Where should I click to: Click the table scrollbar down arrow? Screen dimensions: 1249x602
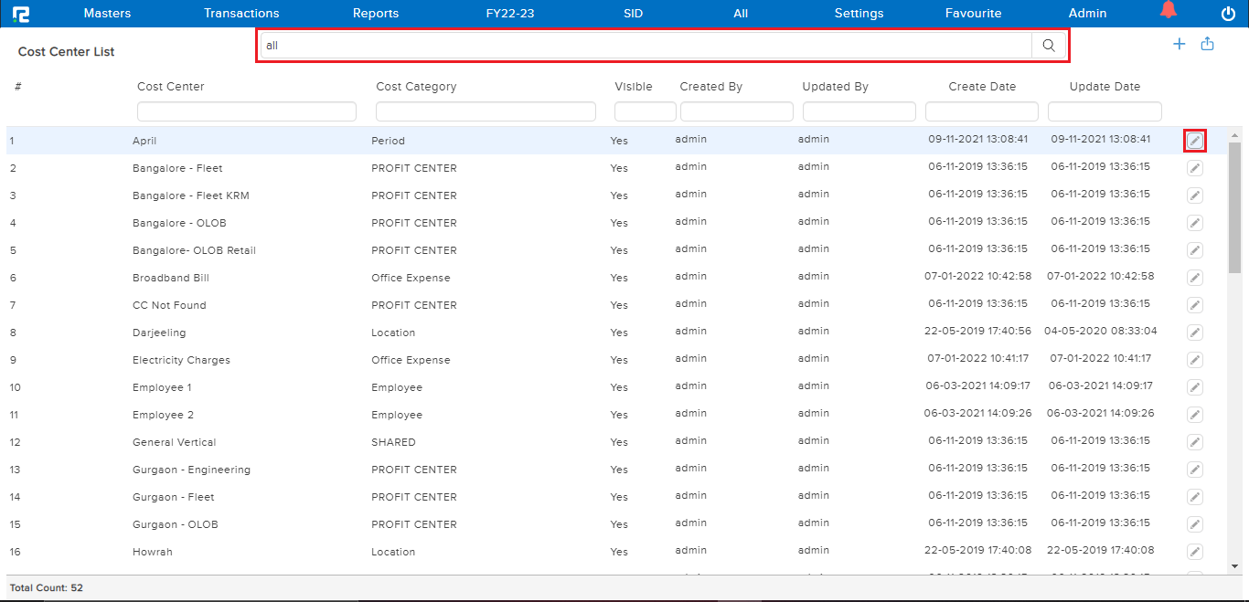coord(1234,566)
